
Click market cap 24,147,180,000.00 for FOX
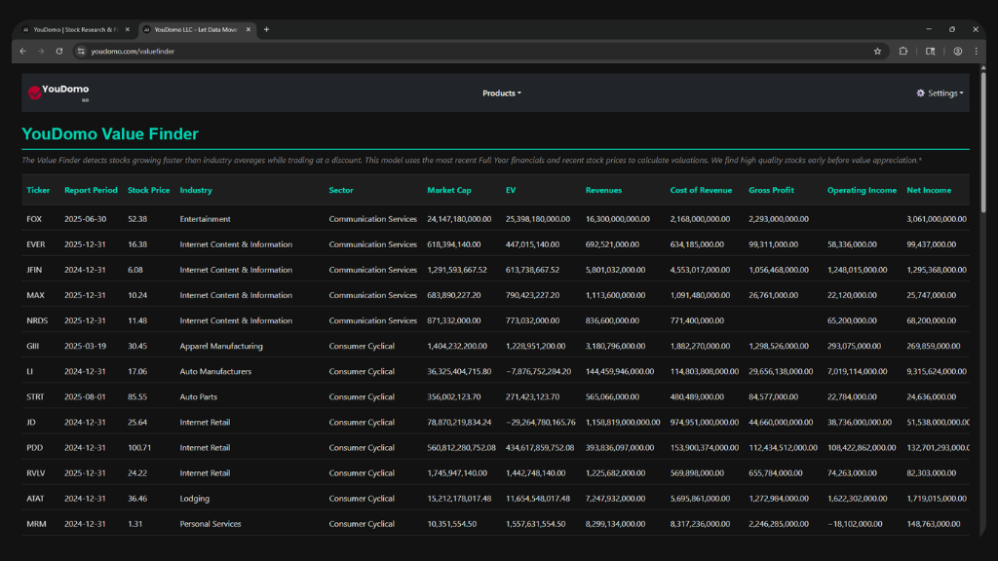coord(459,219)
